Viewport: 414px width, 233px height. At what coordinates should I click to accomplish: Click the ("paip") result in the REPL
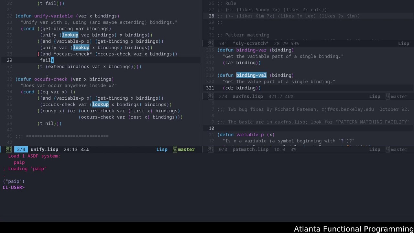point(14,181)
